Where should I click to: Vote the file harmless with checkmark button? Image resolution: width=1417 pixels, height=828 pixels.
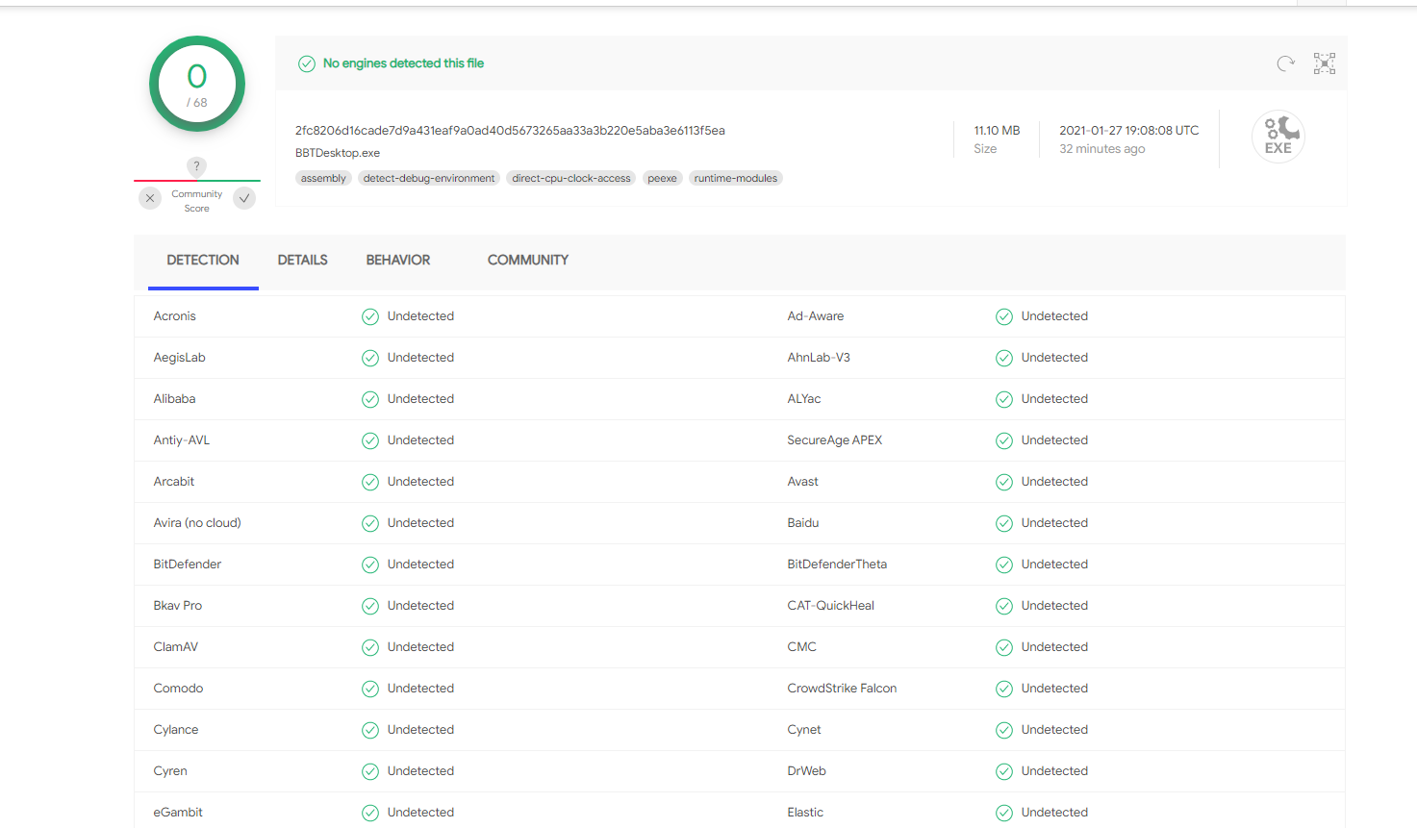pos(245,198)
